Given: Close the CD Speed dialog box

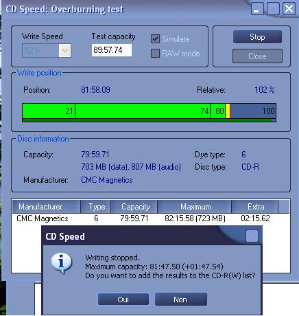Looking at the screenshot, I should [x=252, y=236].
